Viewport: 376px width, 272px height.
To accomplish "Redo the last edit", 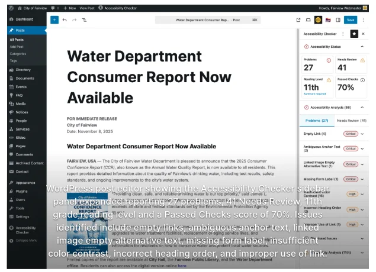I will [x=75, y=20].
